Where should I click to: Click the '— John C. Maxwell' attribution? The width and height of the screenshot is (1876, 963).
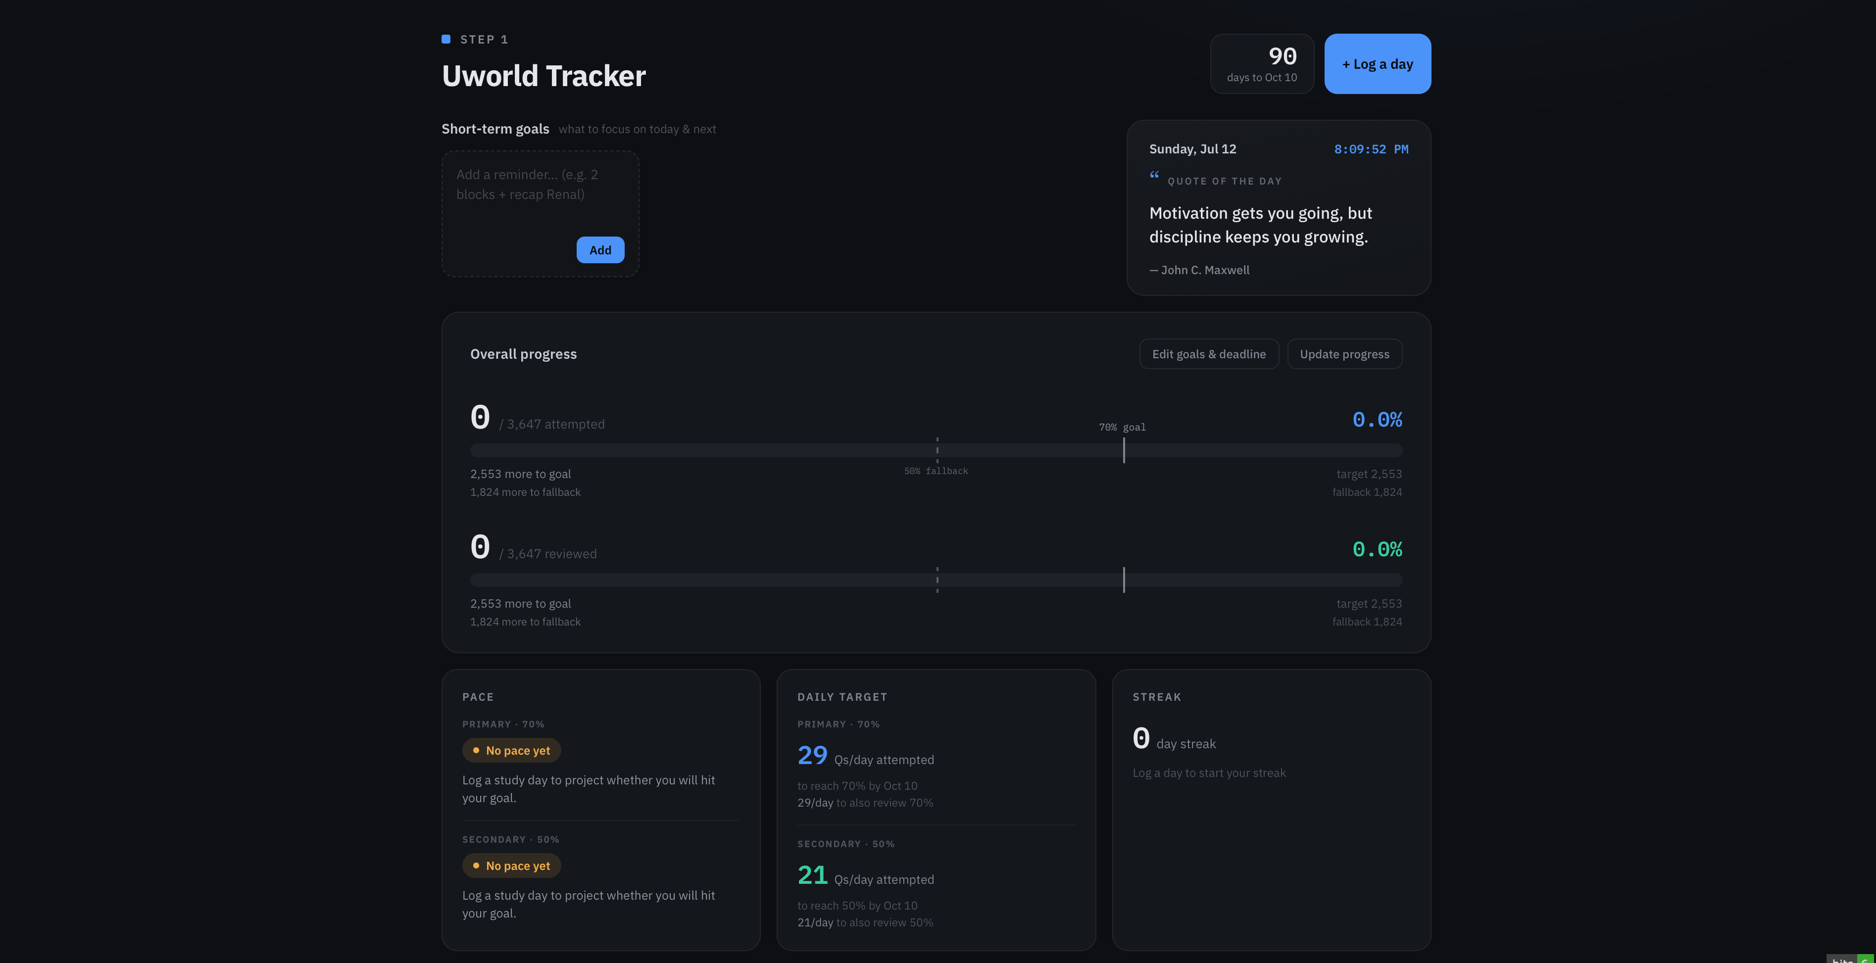pos(1199,270)
